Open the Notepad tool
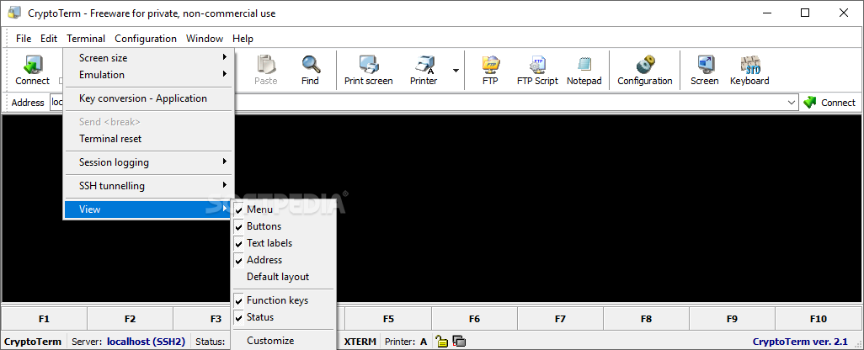Viewport: 864px width, 350px height. tap(584, 70)
